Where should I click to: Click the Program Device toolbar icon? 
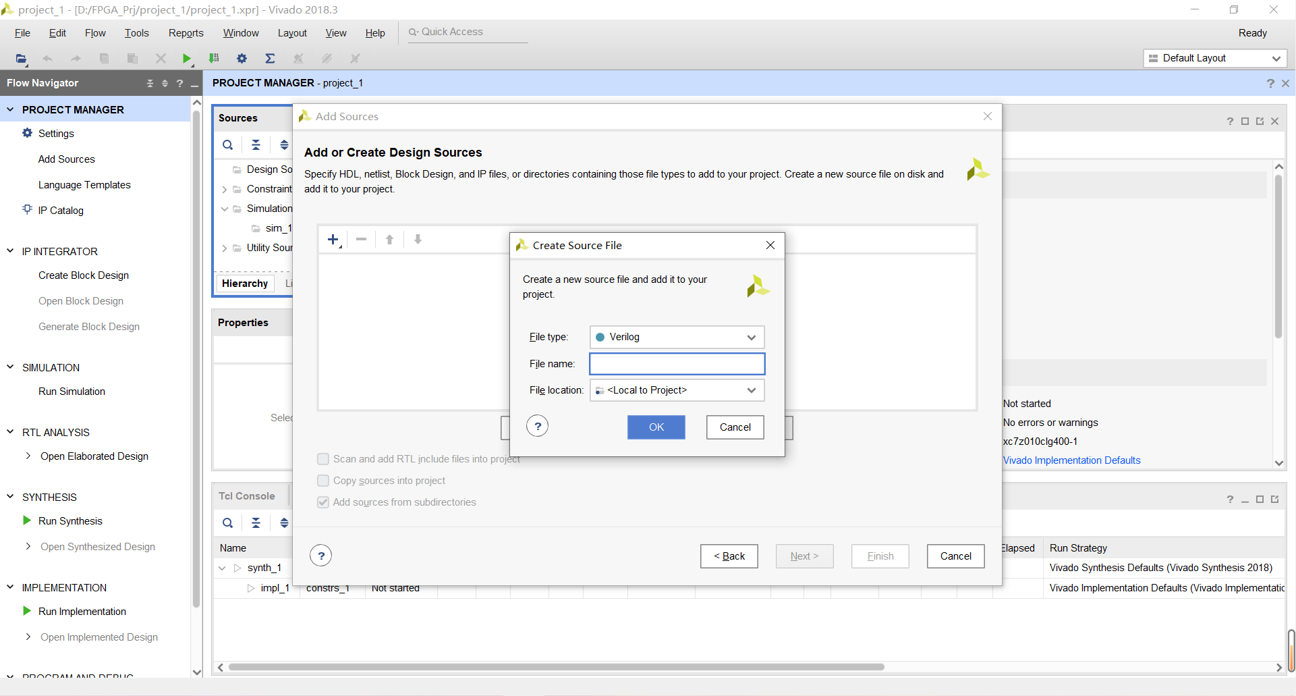214,59
